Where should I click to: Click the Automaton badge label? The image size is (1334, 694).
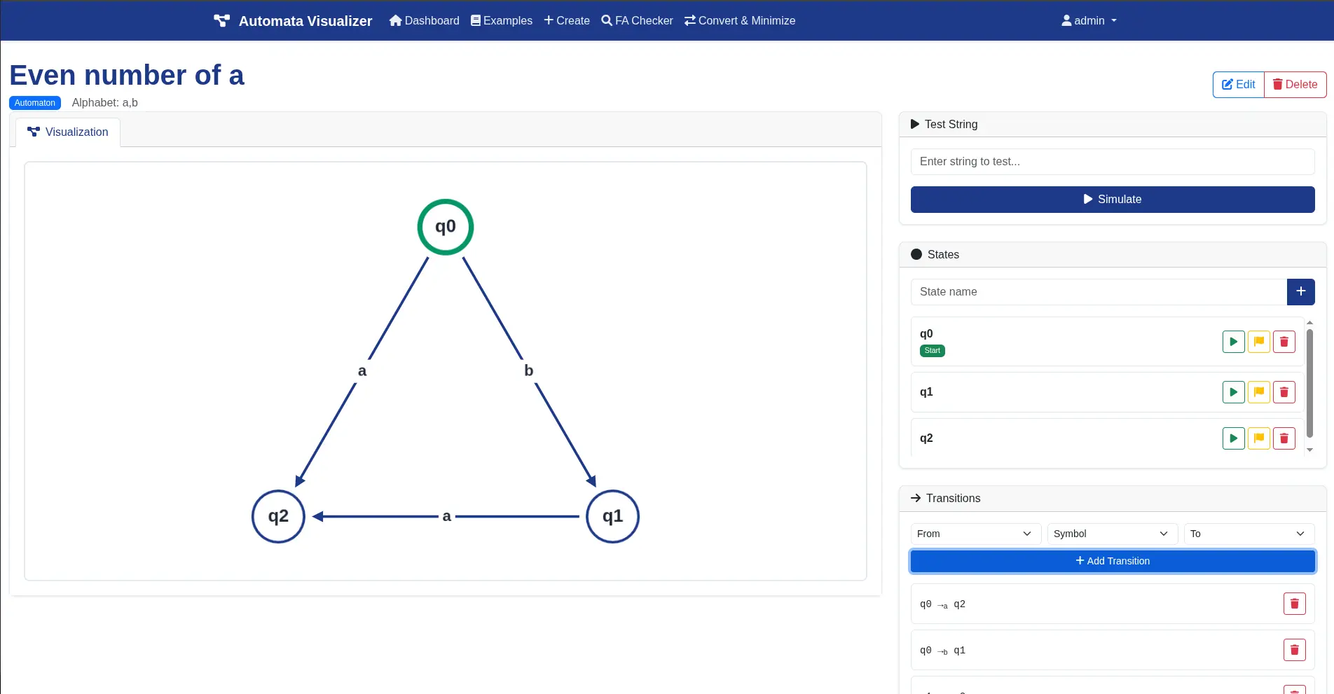tap(35, 103)
